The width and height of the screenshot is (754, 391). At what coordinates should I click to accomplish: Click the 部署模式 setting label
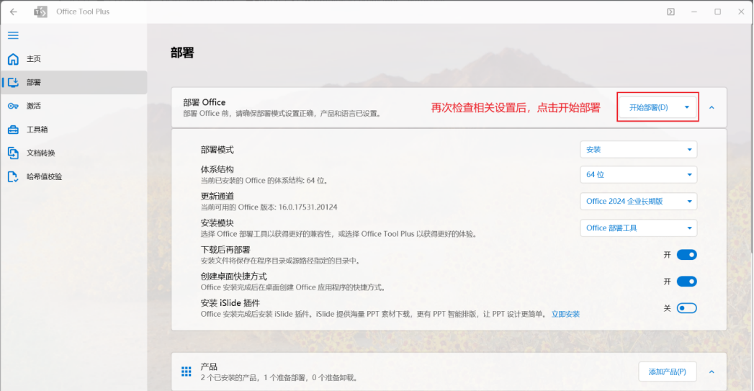(x=217, y=150)
